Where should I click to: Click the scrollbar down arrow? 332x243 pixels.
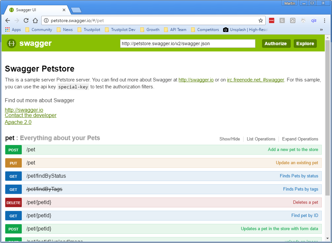tap(327, 239)
